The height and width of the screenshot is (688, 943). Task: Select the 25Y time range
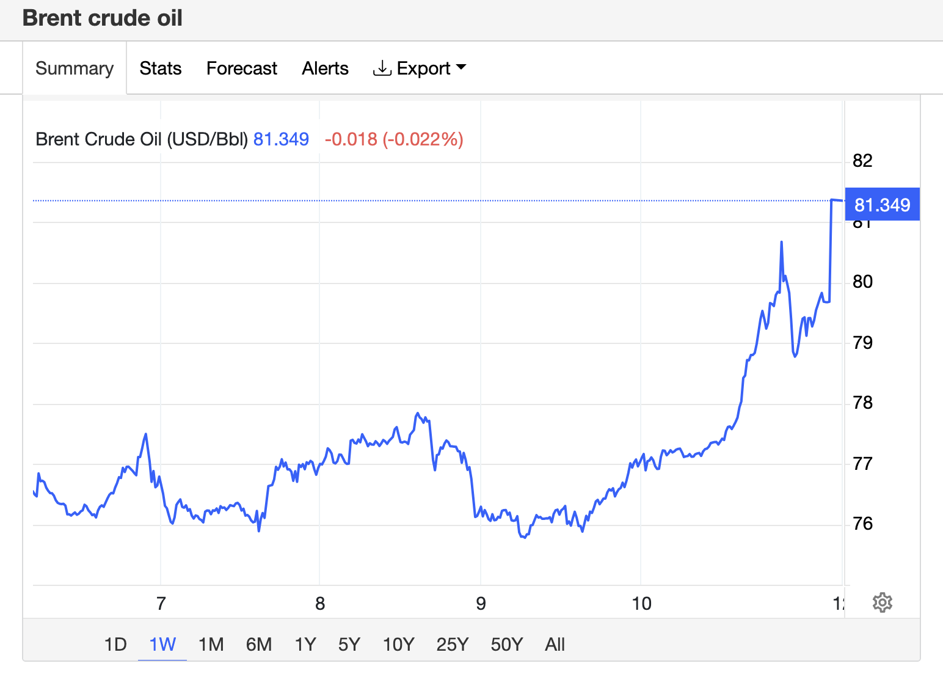(x=453, y=645)
